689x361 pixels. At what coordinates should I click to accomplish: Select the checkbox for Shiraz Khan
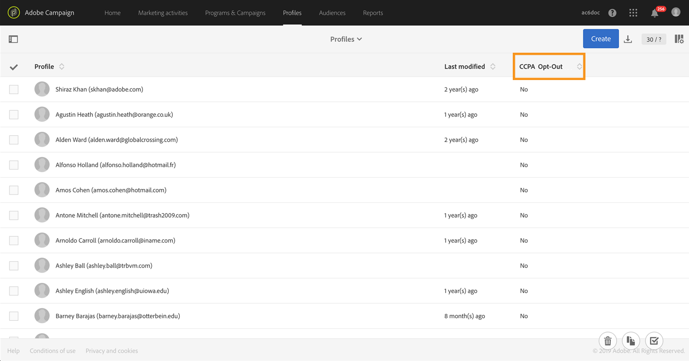click(x=14, y=90)
